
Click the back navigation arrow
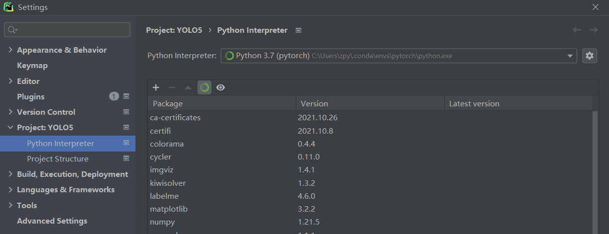coord(577,30)
